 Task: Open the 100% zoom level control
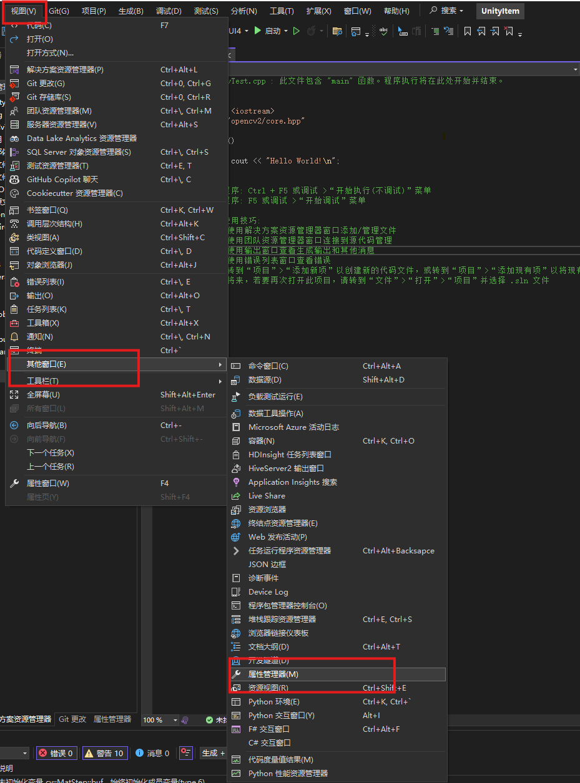pyautogui.click(x=159, y=719)
